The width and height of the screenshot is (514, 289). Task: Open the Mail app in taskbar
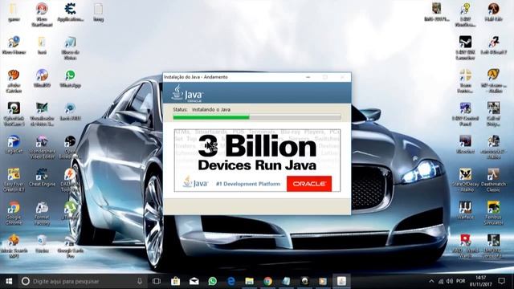(x=194, y=281)
